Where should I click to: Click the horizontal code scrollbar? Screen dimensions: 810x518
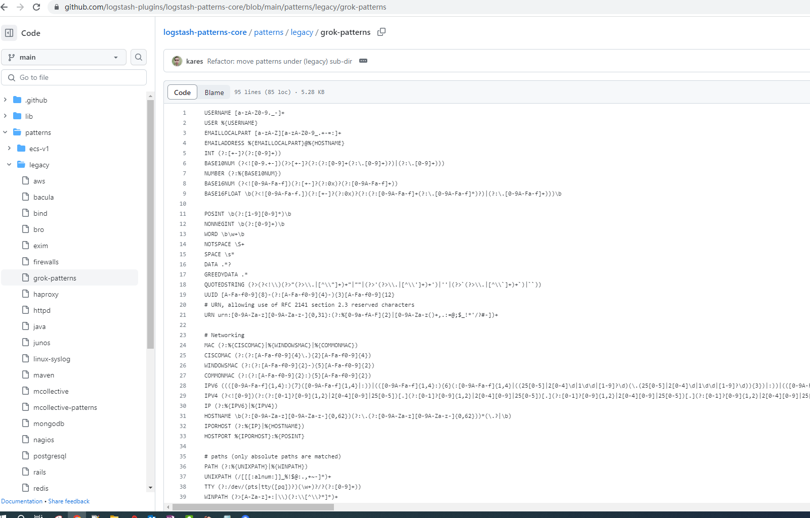click(253, 507)
